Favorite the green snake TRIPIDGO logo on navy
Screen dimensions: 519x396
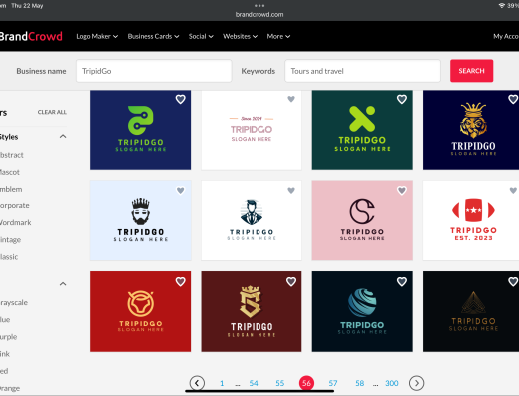click(x=180, y=99)
